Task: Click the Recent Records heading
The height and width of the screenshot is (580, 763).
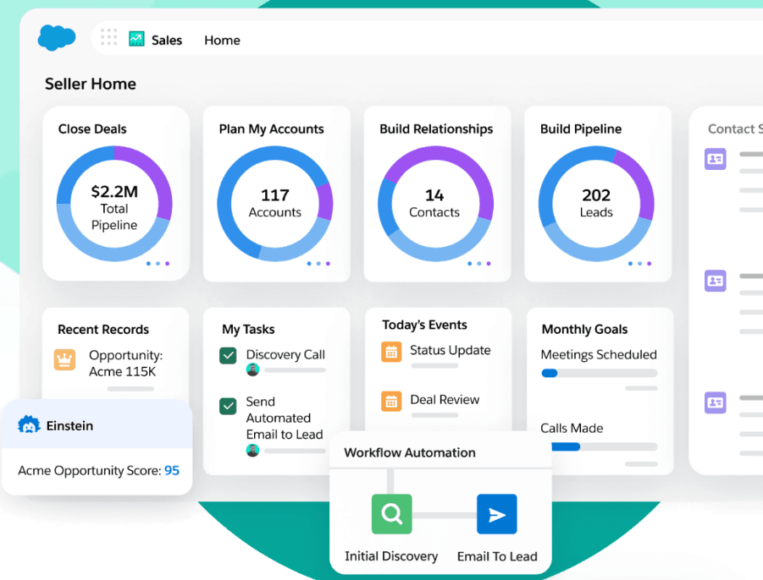Action: pos(103,330)
